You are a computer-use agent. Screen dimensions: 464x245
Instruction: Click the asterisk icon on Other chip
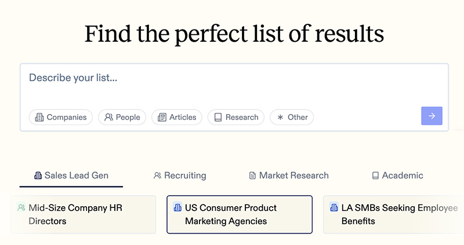click(x=280, y=118)
